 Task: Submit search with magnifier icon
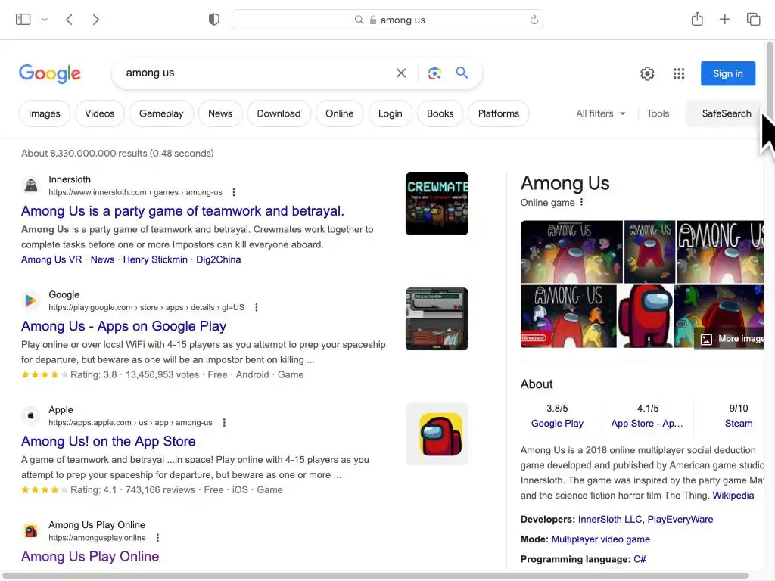pos(462,73)
